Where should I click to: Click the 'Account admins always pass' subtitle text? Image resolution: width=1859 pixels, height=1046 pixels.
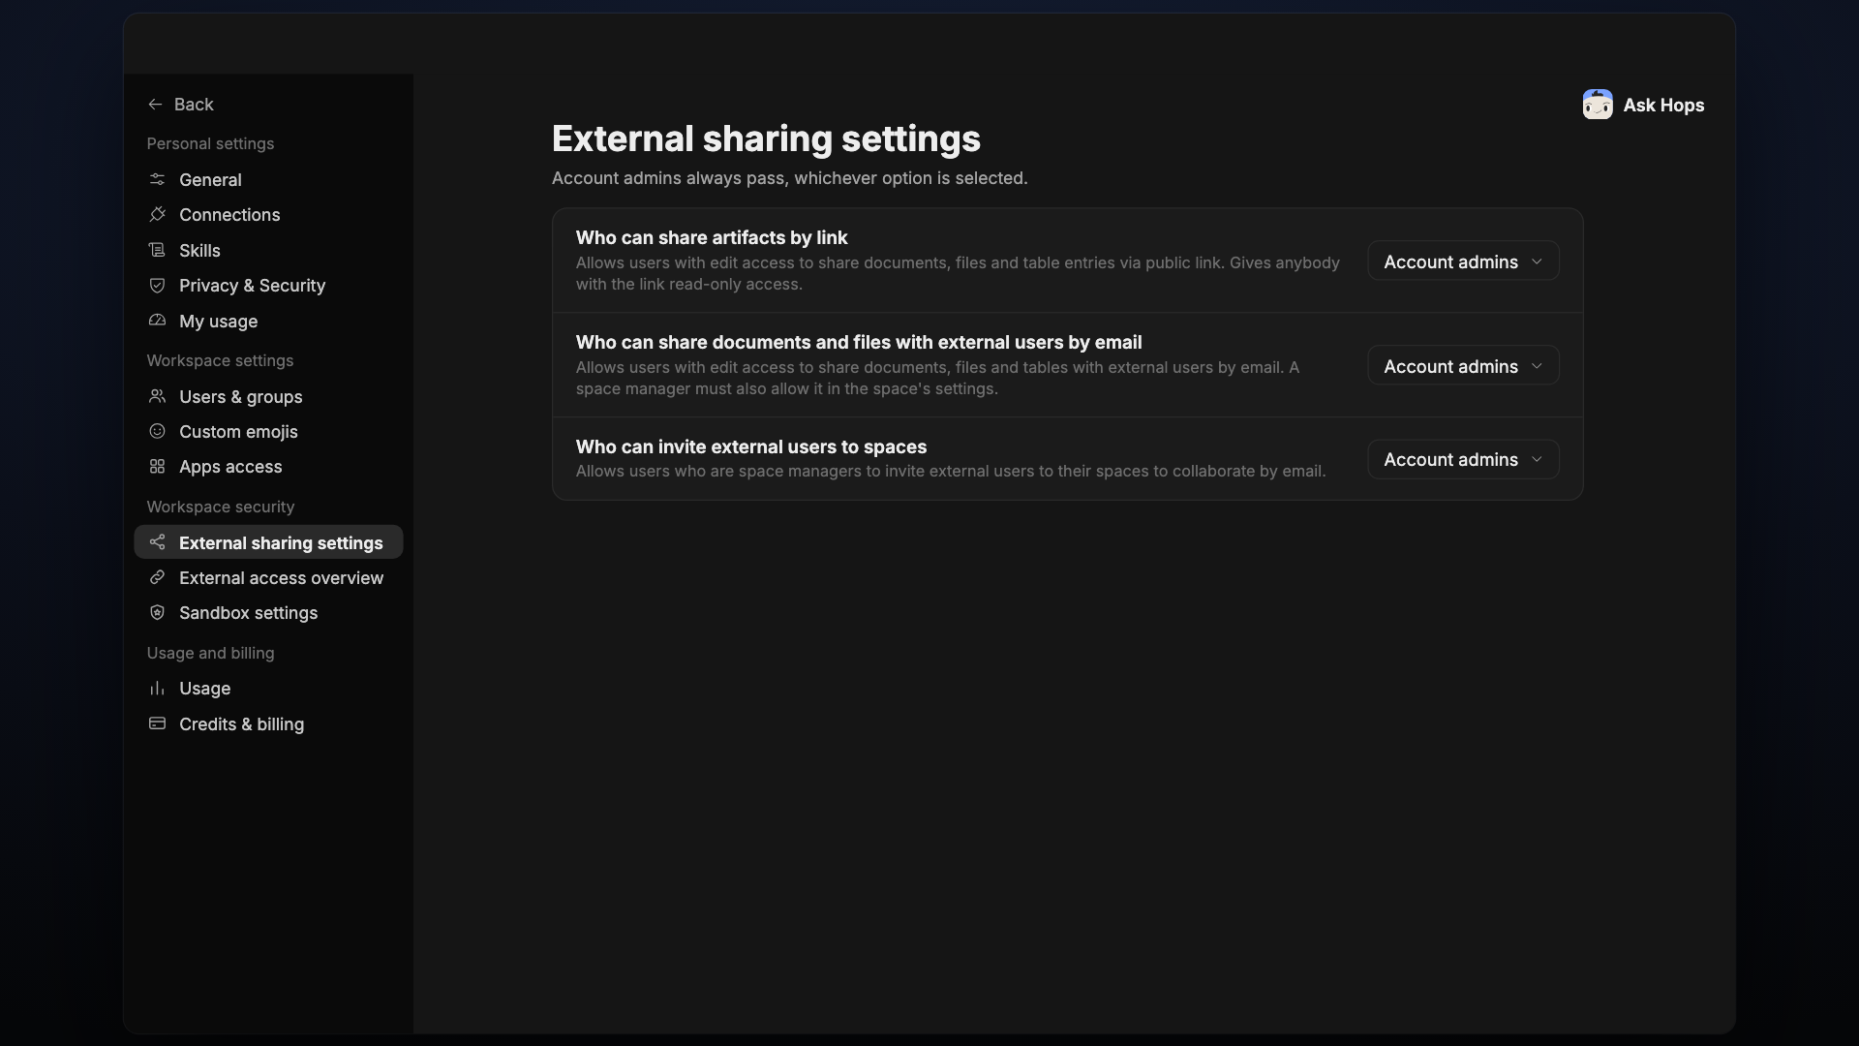click(x=789, y=178)
